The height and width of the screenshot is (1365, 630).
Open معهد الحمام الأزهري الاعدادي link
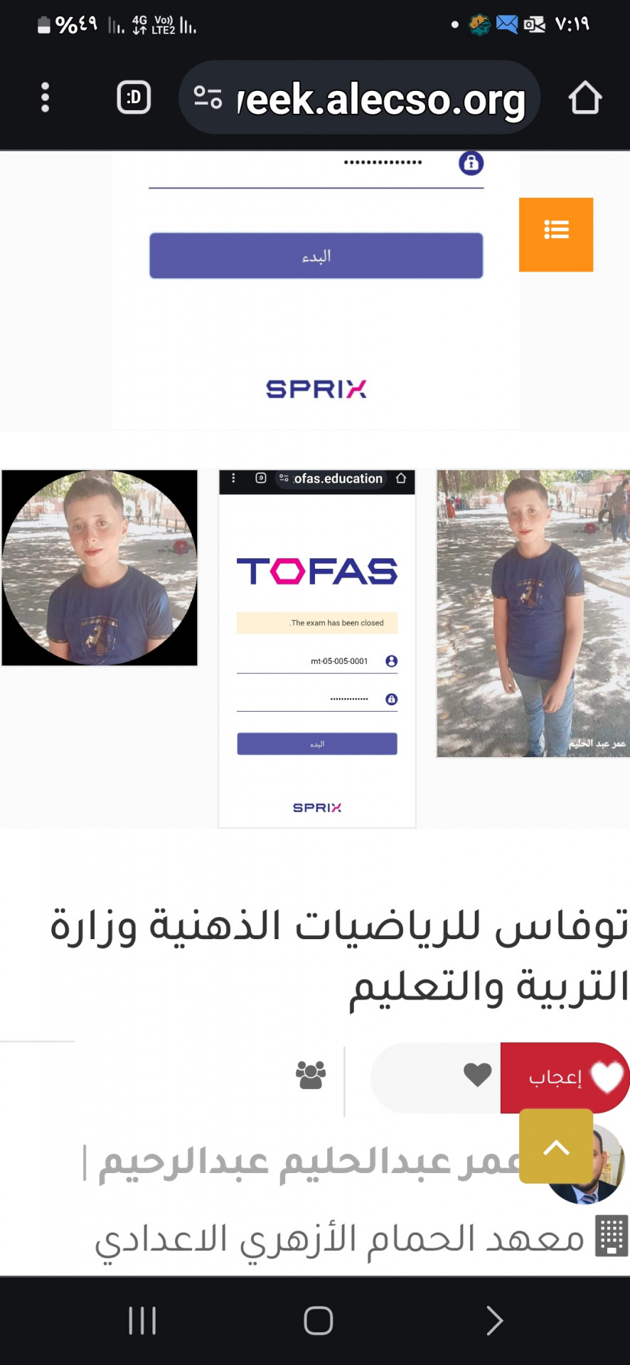340,1239
